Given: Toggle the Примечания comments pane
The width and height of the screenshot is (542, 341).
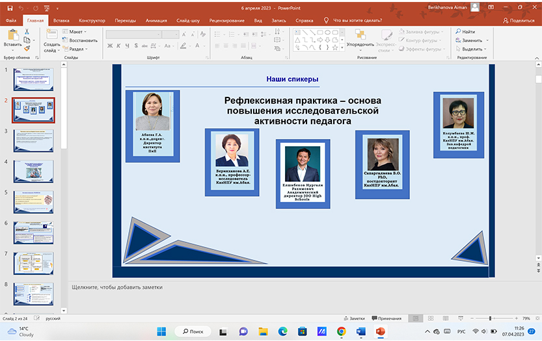Looking at the screenshot, I should pos(386,318).
